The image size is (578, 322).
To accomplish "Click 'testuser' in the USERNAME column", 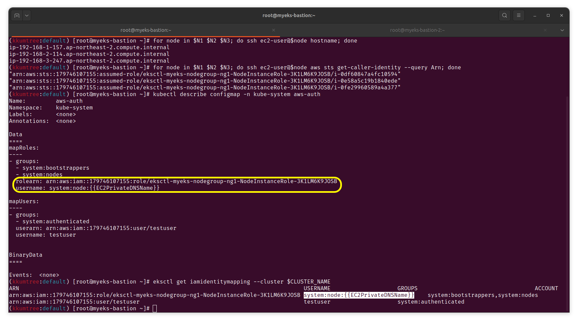I will (x=317, y=302).
